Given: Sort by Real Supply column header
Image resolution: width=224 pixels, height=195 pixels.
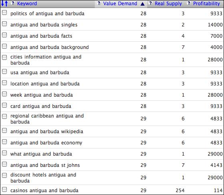Looking at the screenshot, I should tap(168, 4).
